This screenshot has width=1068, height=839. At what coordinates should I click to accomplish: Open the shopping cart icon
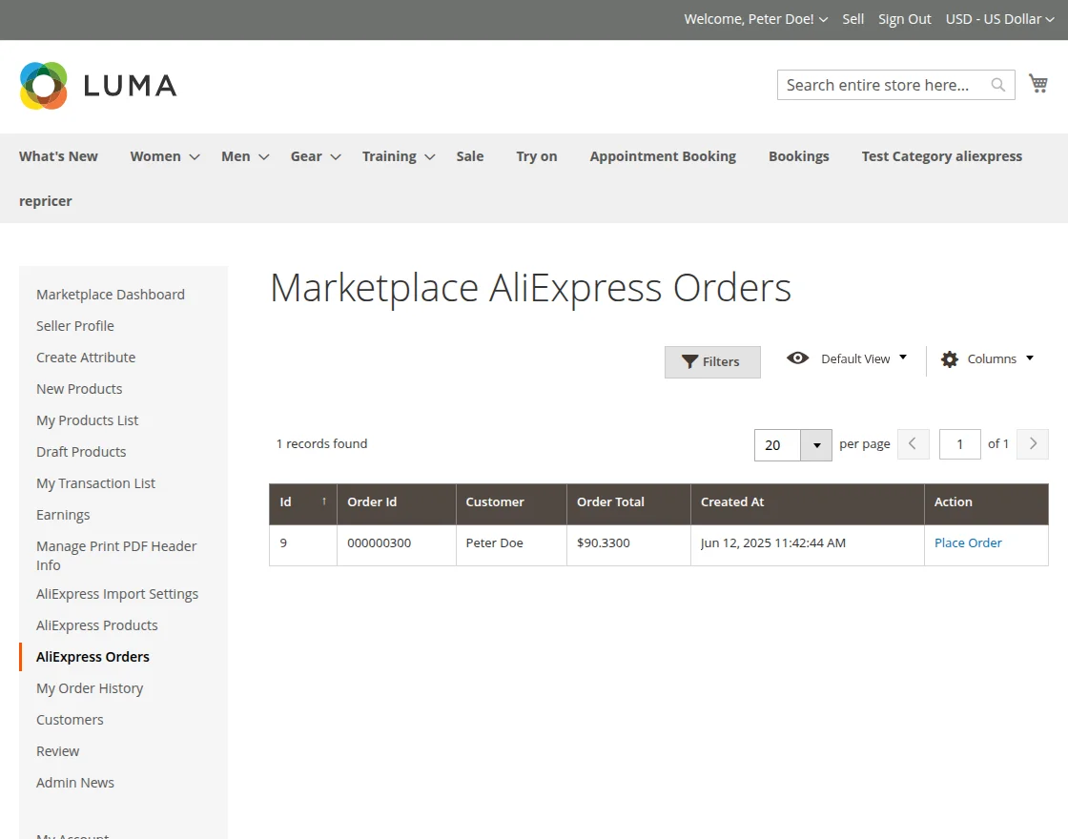(x=1038, y=83)
